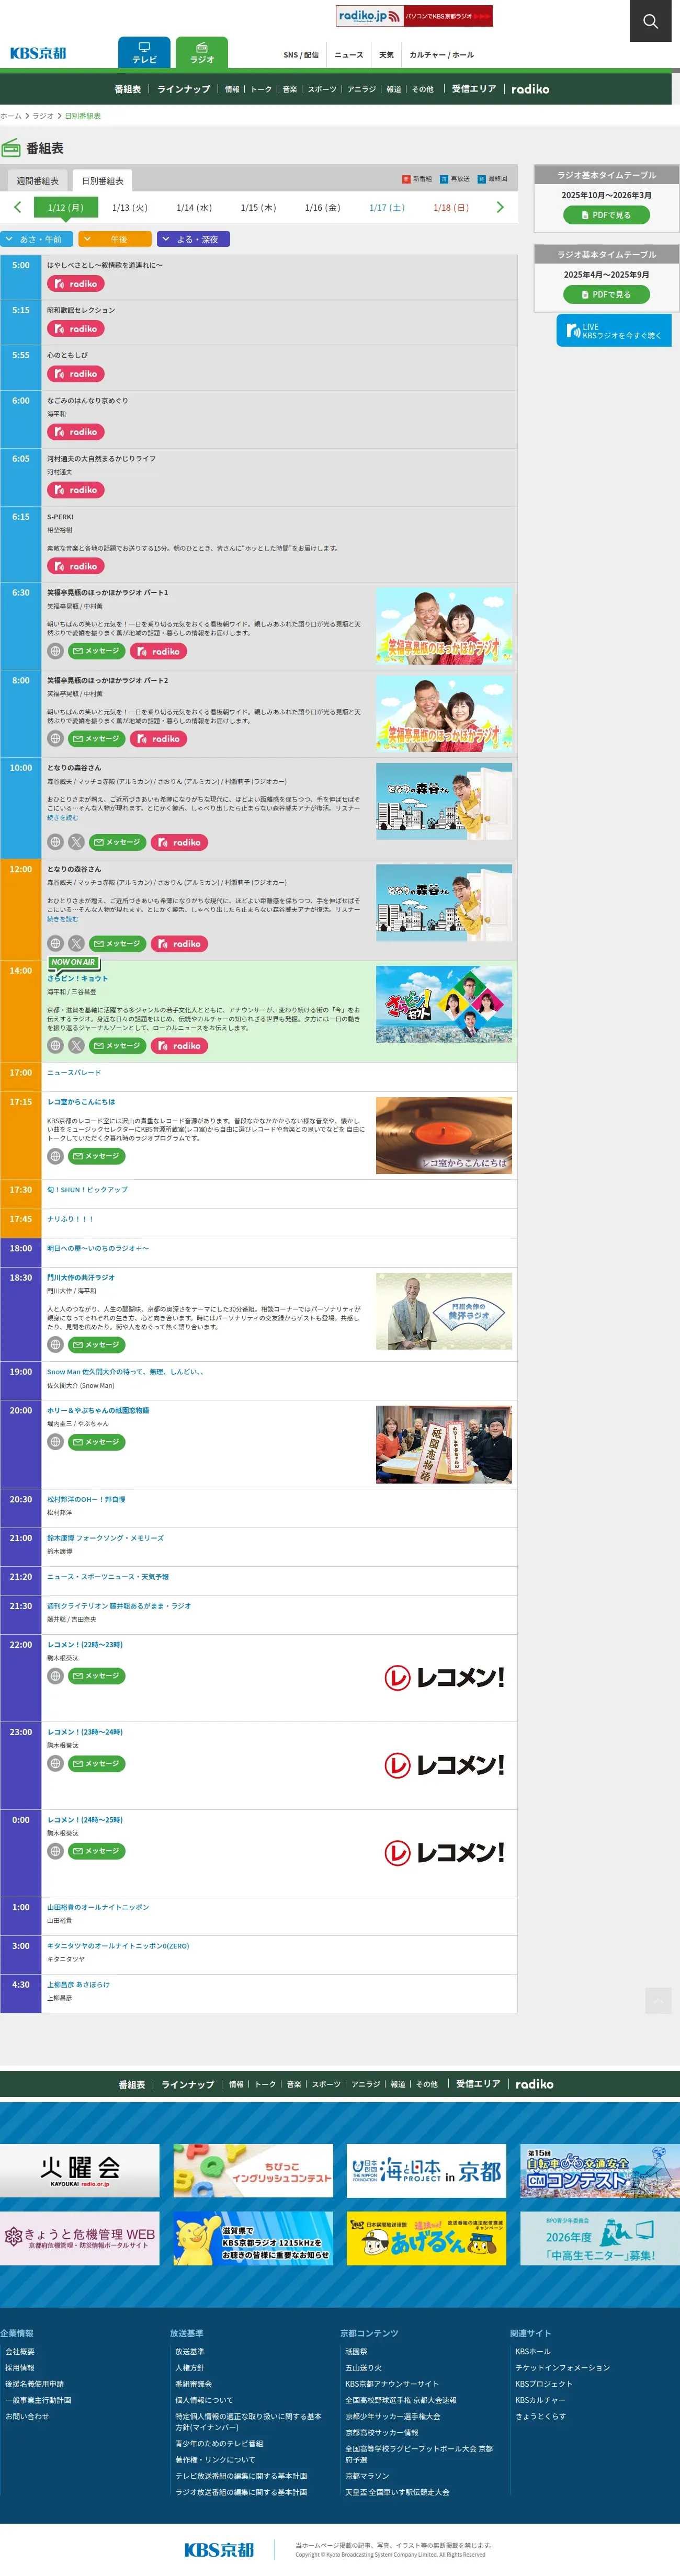Open PDF for 2025年4月〜2025年9月 timetable
The image size is (680, 2576).
click(606, 294)
